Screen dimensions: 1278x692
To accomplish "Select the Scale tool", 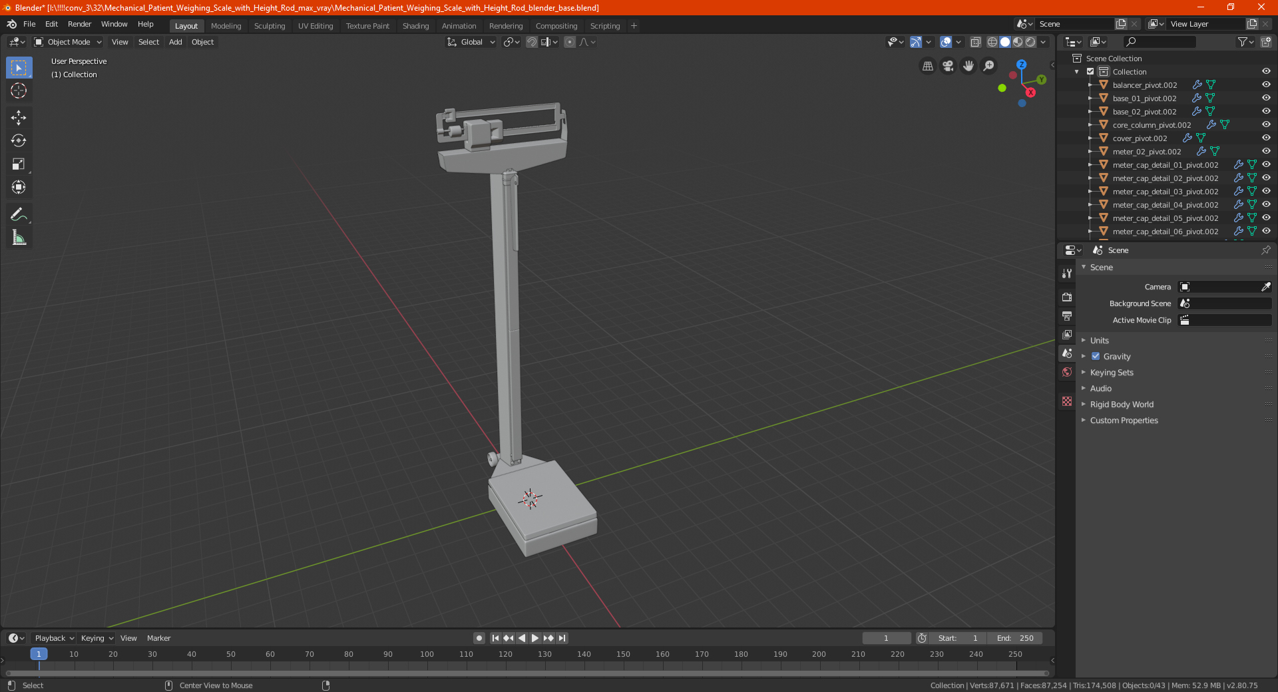I will point(19,164).
